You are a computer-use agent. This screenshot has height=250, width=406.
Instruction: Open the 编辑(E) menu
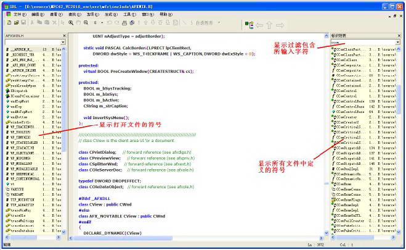click(38, 15)
